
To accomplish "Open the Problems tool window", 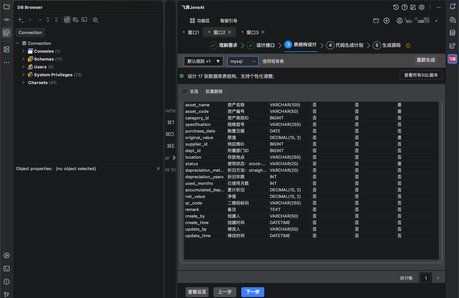I will click(x=6, y=282).
